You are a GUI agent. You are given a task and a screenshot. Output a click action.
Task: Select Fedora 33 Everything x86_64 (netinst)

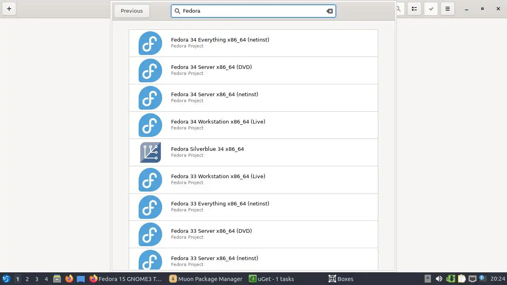point(253,207)
